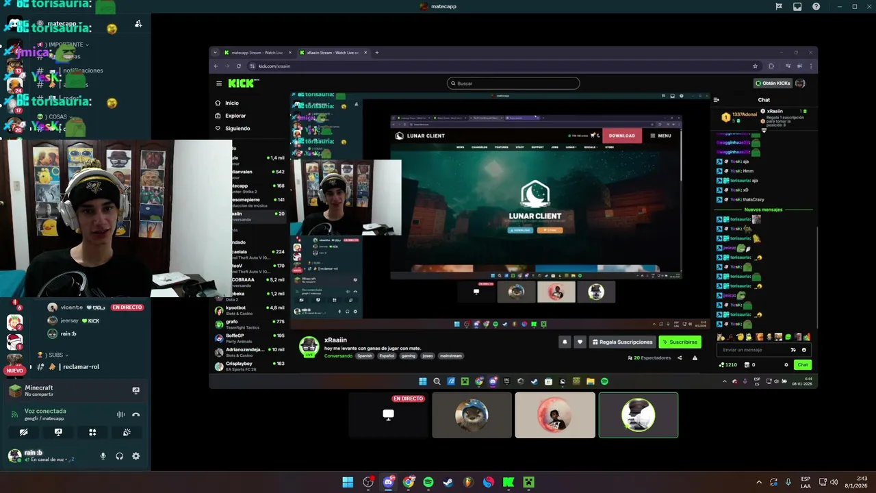Disconnect from the voice channel
The image size is (876, 493).
coord(136,414)
